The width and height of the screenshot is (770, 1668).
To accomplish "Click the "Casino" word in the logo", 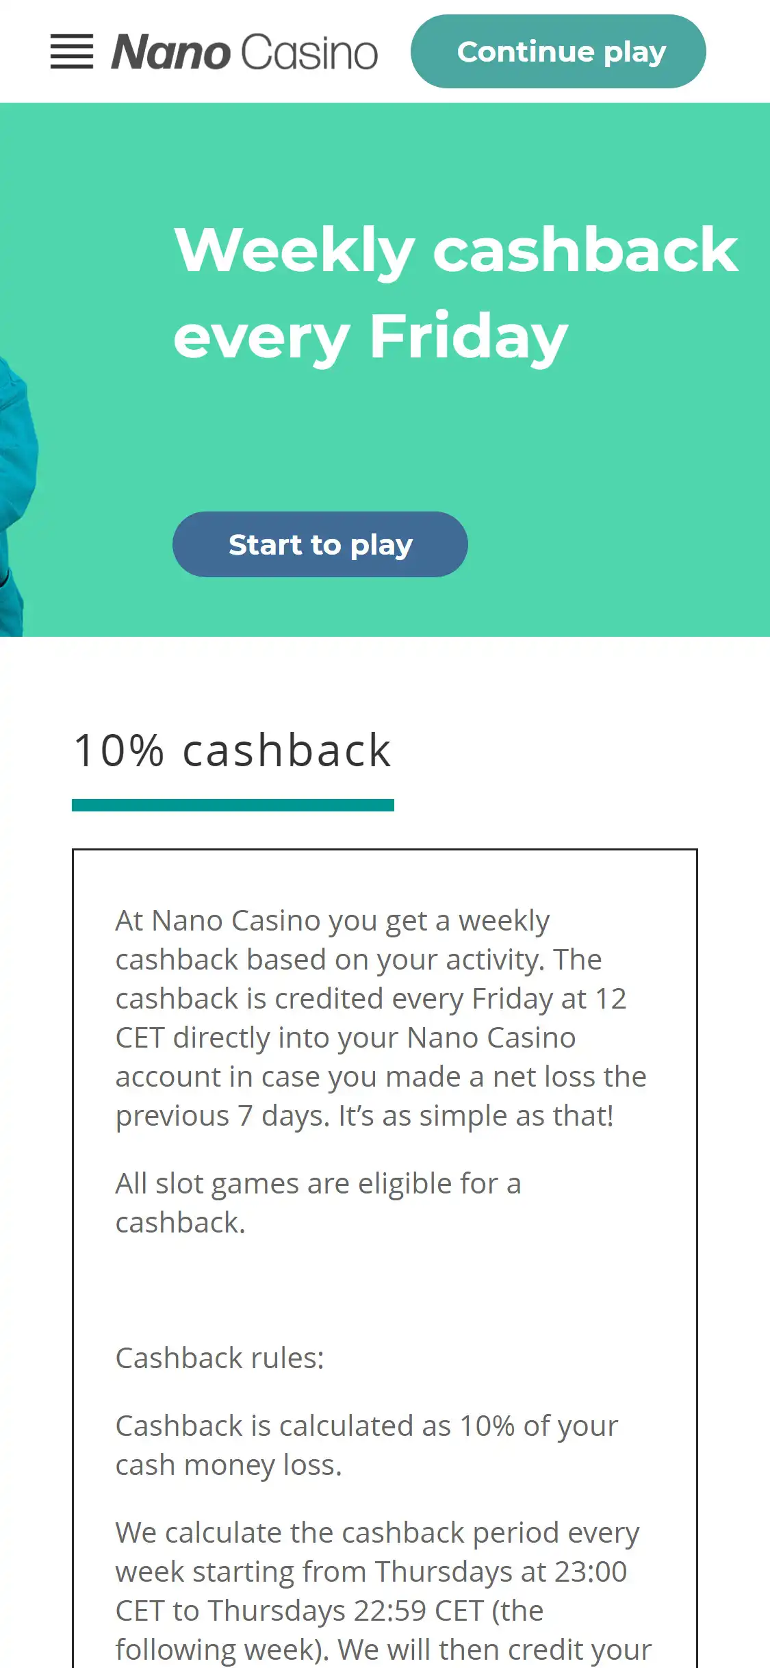I will coord(309,53).
